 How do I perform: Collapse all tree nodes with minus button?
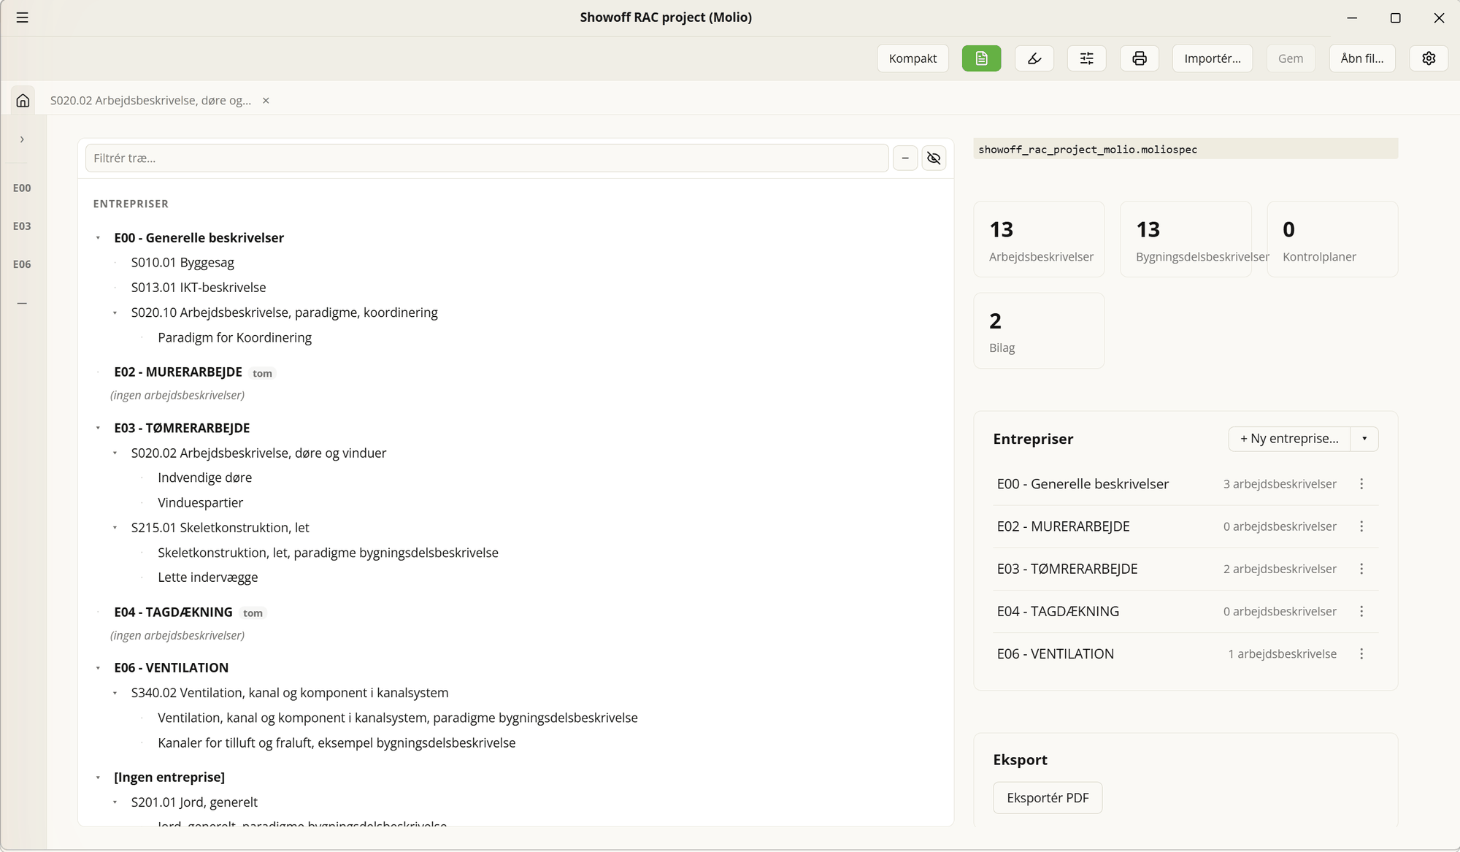[x=905, y=158]
